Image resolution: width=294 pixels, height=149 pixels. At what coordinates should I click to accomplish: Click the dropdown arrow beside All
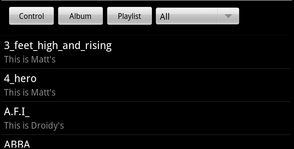228,16
